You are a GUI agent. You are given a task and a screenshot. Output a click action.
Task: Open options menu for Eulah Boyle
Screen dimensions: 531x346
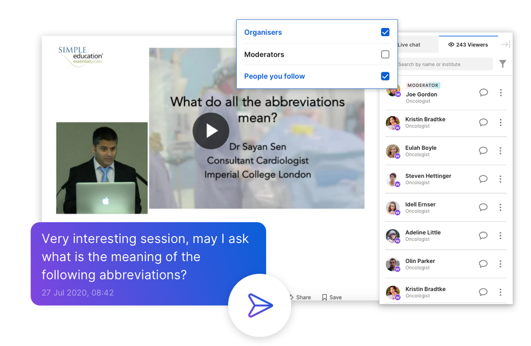coord(501,151)
